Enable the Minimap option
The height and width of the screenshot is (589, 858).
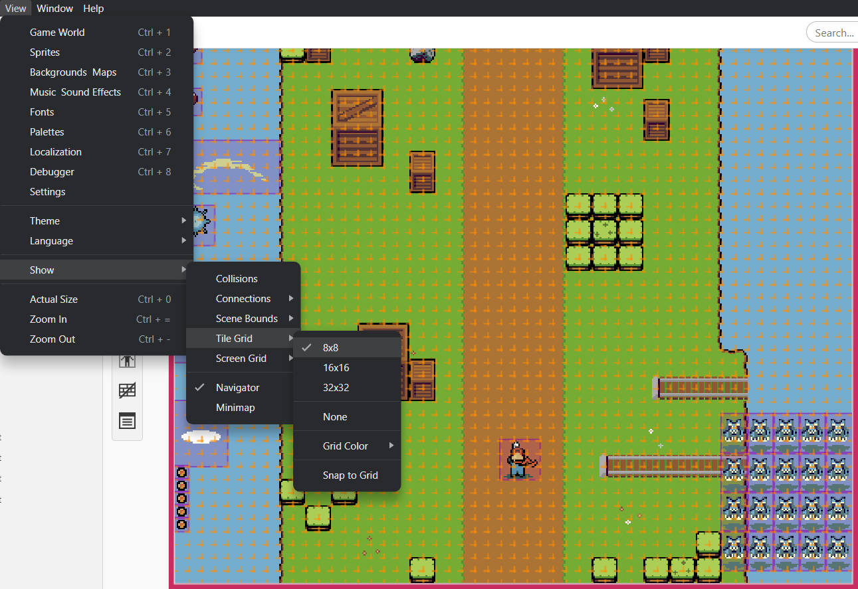coord(235,408)
